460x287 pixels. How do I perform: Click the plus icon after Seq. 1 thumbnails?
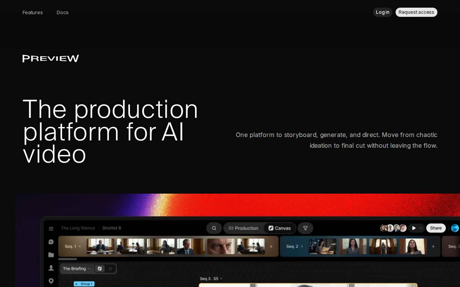tap(271, 246)
